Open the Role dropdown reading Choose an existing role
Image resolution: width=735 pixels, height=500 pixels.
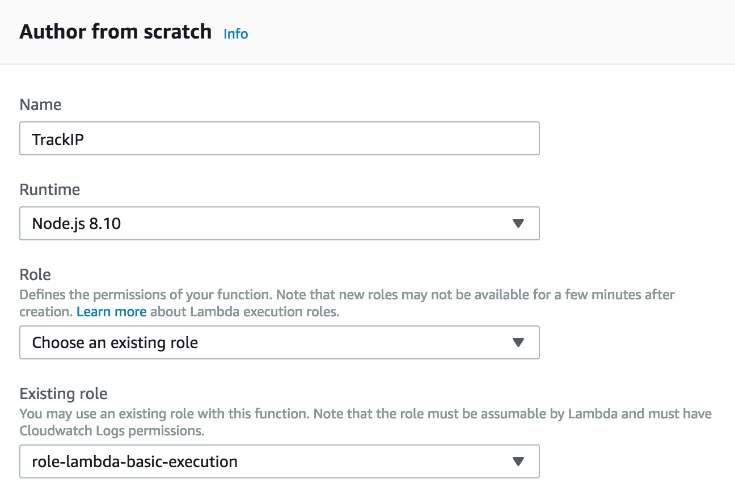pyautogui.click(x=279, y=342)
